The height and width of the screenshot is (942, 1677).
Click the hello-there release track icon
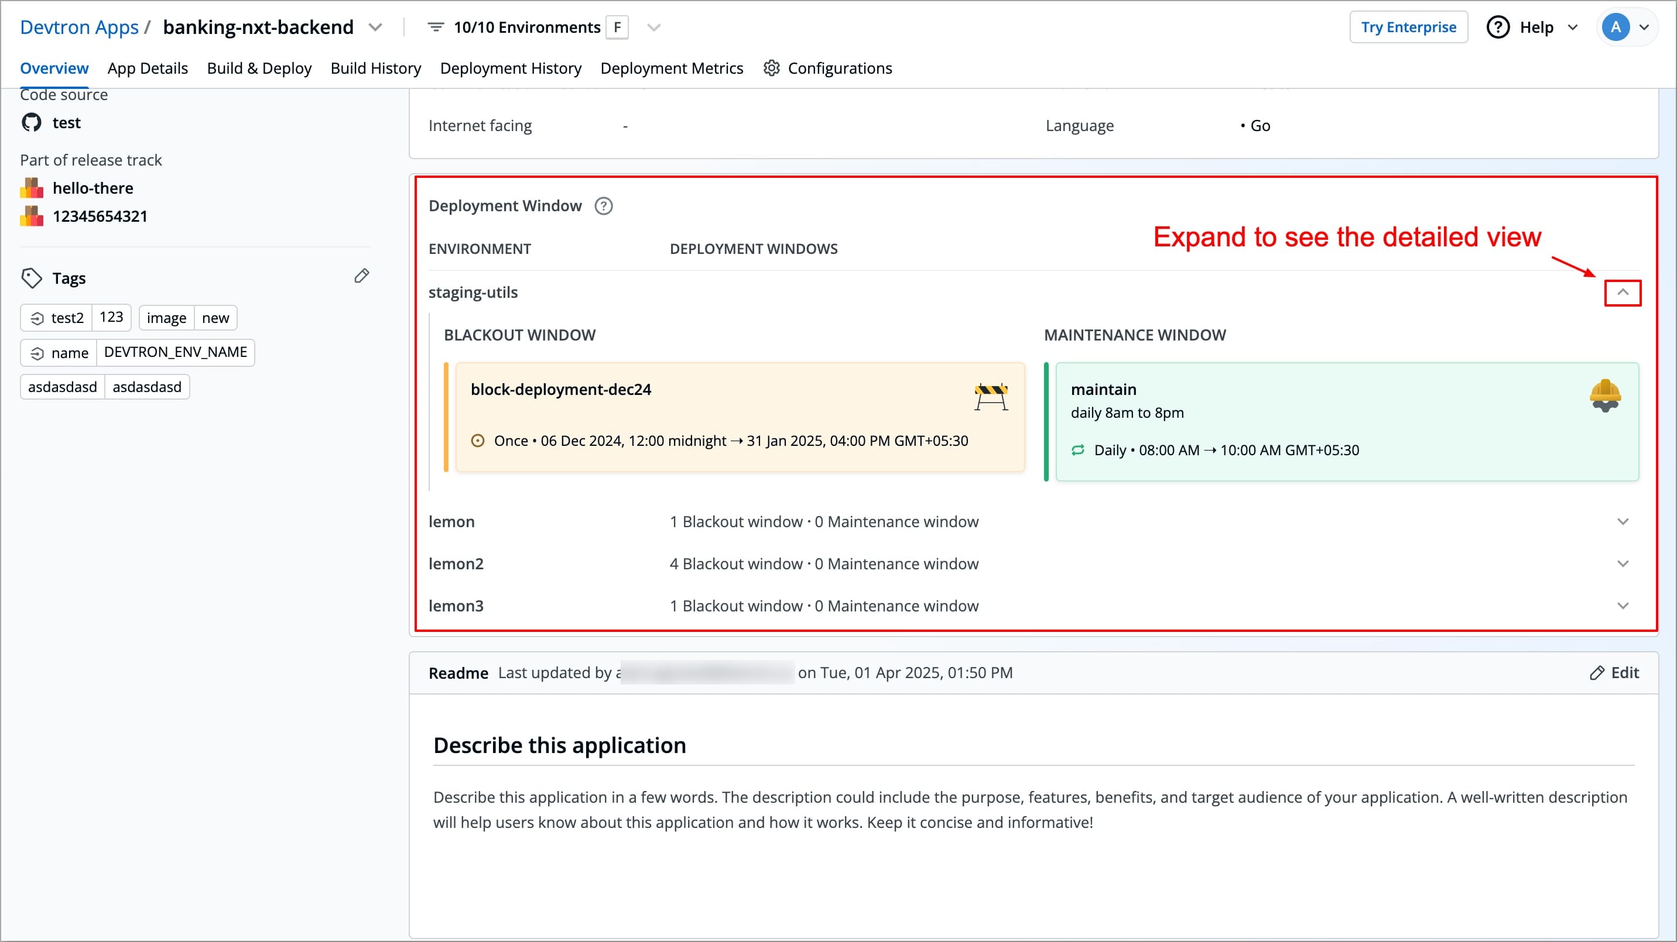coord(31,188)
